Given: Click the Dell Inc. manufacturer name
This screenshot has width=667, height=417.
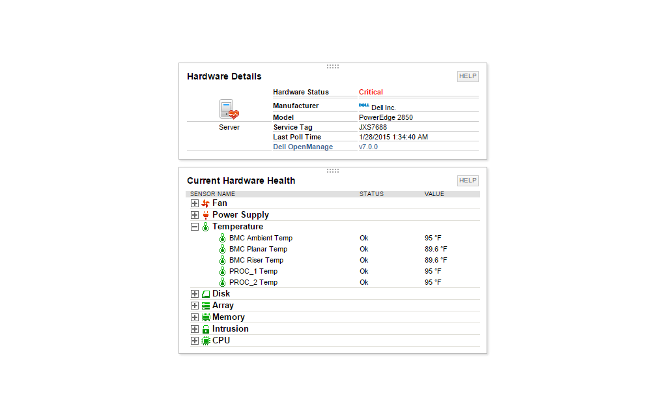Looking at the screenshot, I should [x=384, y=108].
